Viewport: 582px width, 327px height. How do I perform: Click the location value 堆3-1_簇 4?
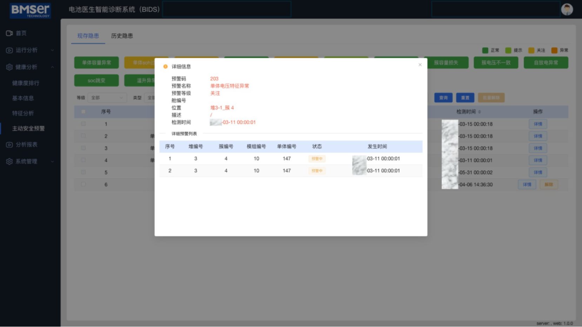[222, 108]
